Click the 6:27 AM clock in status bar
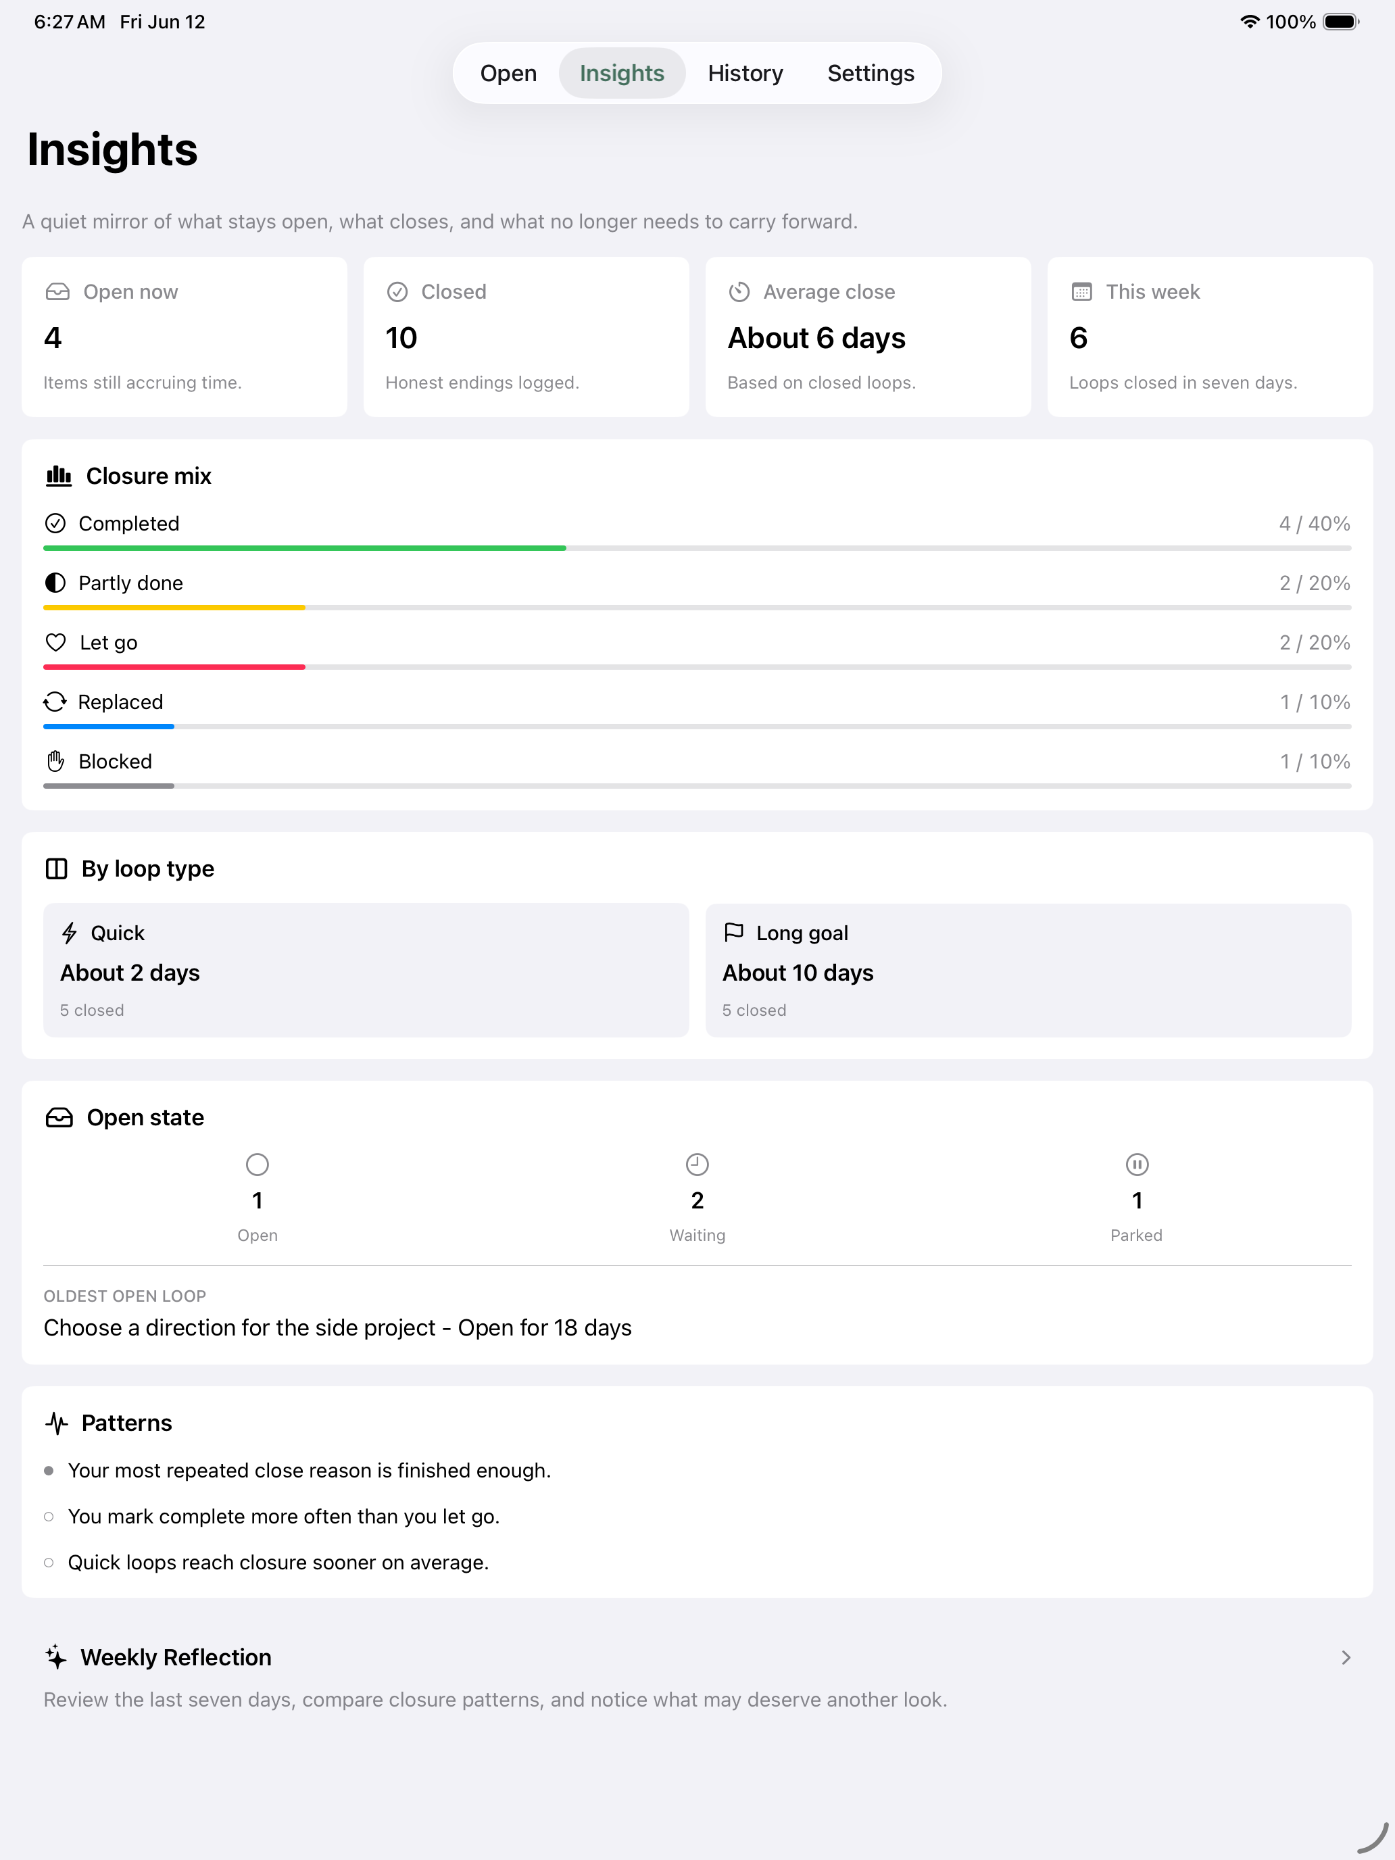This screenshot has width=1395, height=1860. pyautogui.click(x=70, y=22)
